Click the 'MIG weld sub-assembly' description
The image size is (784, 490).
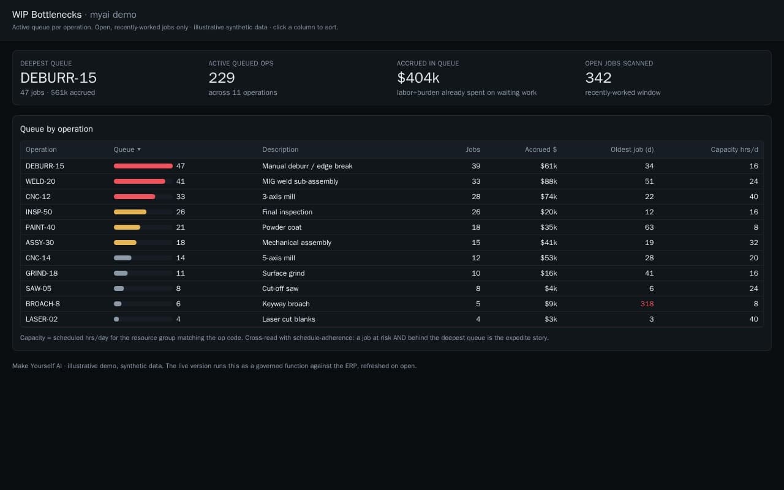point(300,181)
